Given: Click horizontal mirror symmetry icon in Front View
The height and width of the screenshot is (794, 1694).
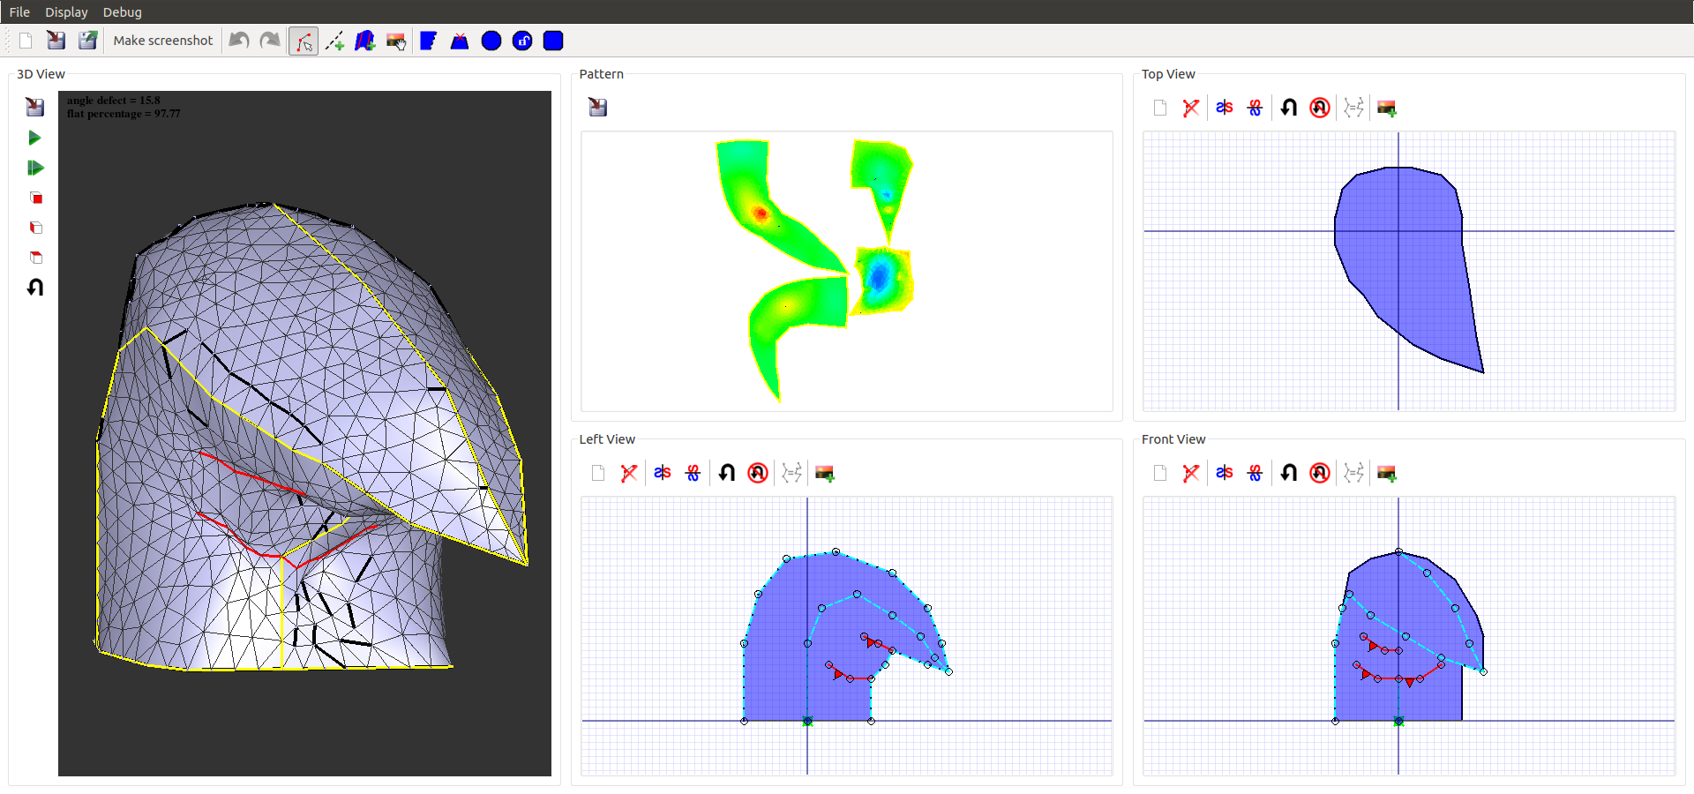Looking at the screenshot, I should click(x=1255, y=473).
